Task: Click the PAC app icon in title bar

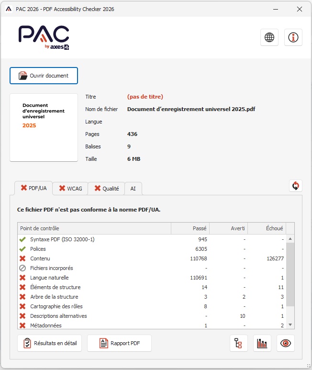Action: (9, 9)
